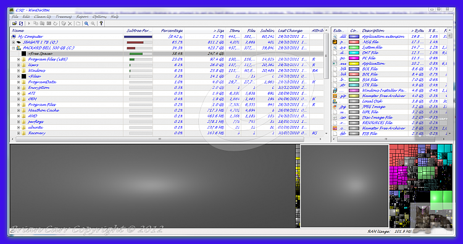The width and height of the screenshot is (463, 244).
Task: Expand the ProgramData folder
Action: (19, 82)
